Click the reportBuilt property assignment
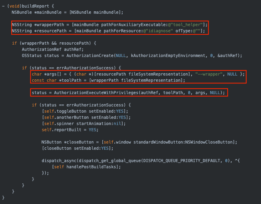This screenshot has height=204, width=261. pos(70,130)
